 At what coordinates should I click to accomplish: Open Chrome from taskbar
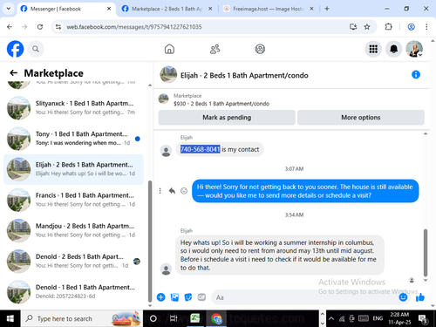(216, 318)
